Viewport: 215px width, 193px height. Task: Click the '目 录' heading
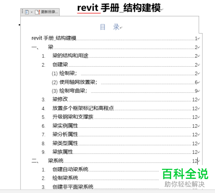click(x=110, y=27)
